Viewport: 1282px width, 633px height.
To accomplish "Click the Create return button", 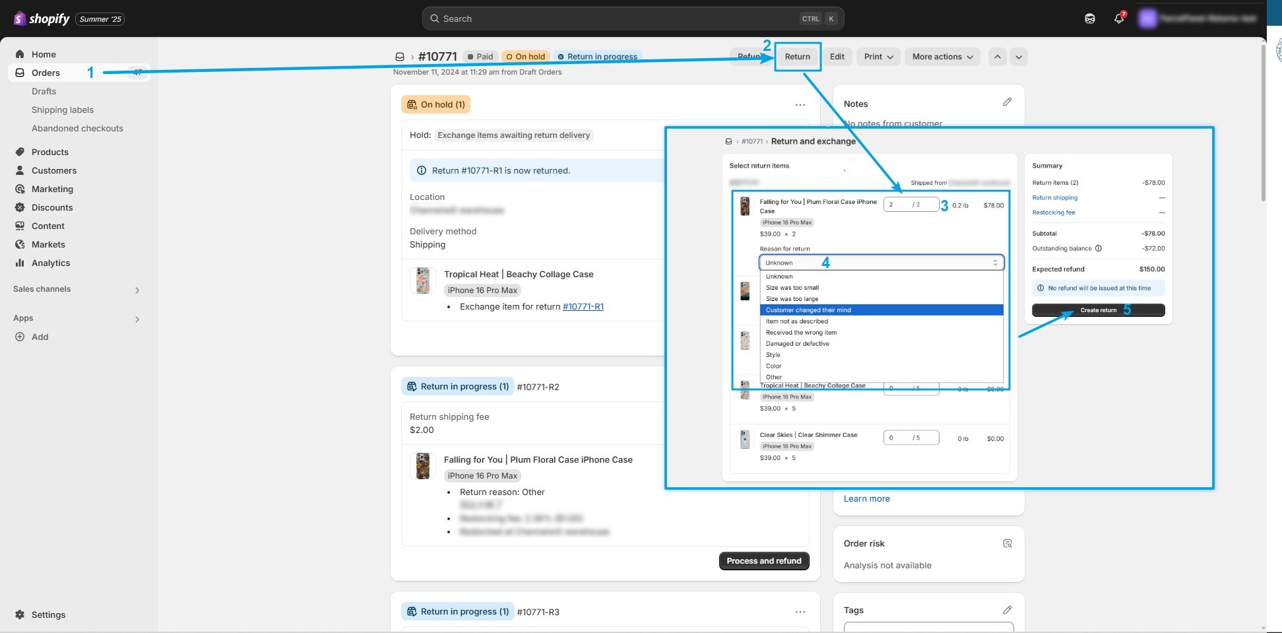I will [1098, 310].
